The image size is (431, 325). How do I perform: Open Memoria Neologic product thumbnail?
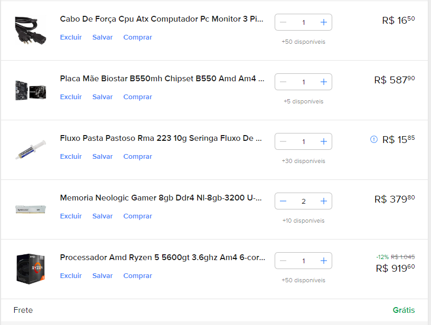coord(31,209)
